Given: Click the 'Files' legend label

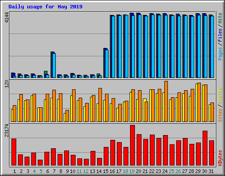Looking at the screenshot, I should (x=220, y=35).
